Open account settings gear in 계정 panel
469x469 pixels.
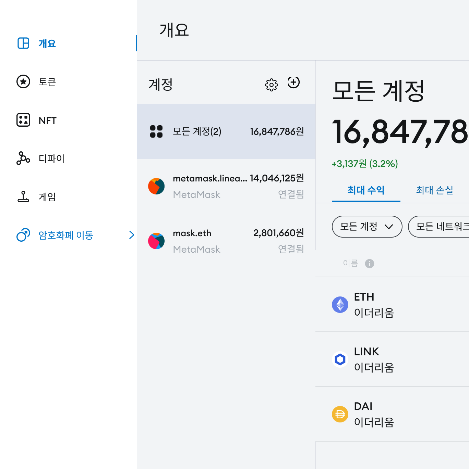[x=271, y=83]
